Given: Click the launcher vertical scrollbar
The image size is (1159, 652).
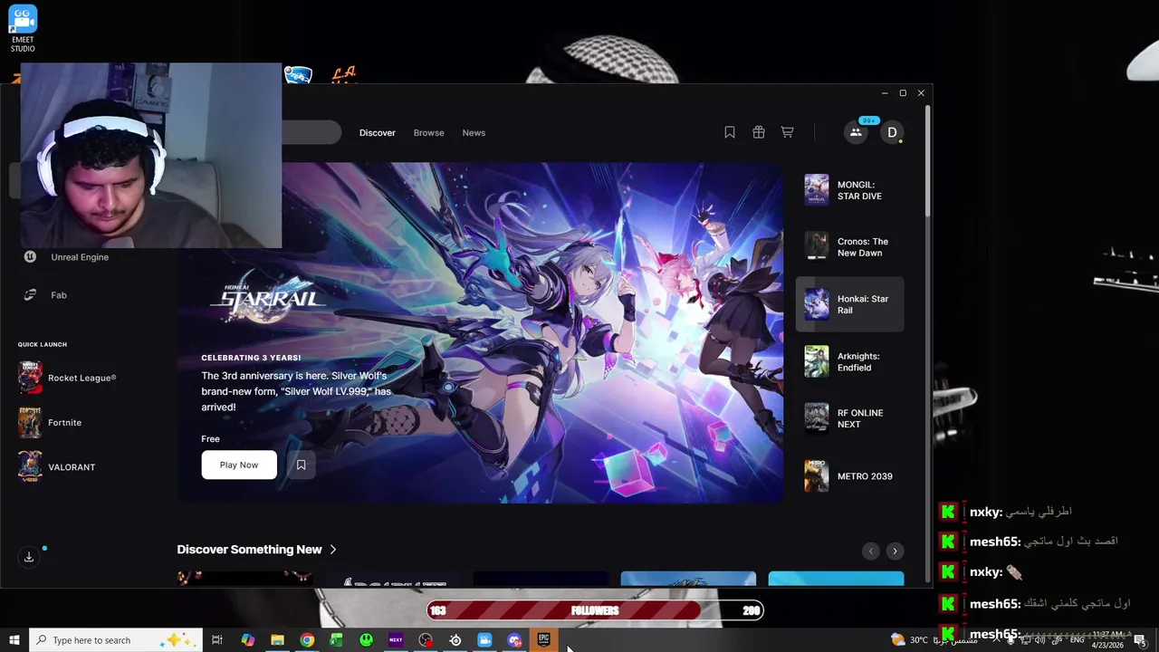Looking at the screenshot, I should pyautogui.click(x=927, y=161).
